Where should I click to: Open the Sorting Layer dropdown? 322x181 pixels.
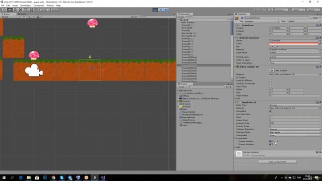coord(295,57)
